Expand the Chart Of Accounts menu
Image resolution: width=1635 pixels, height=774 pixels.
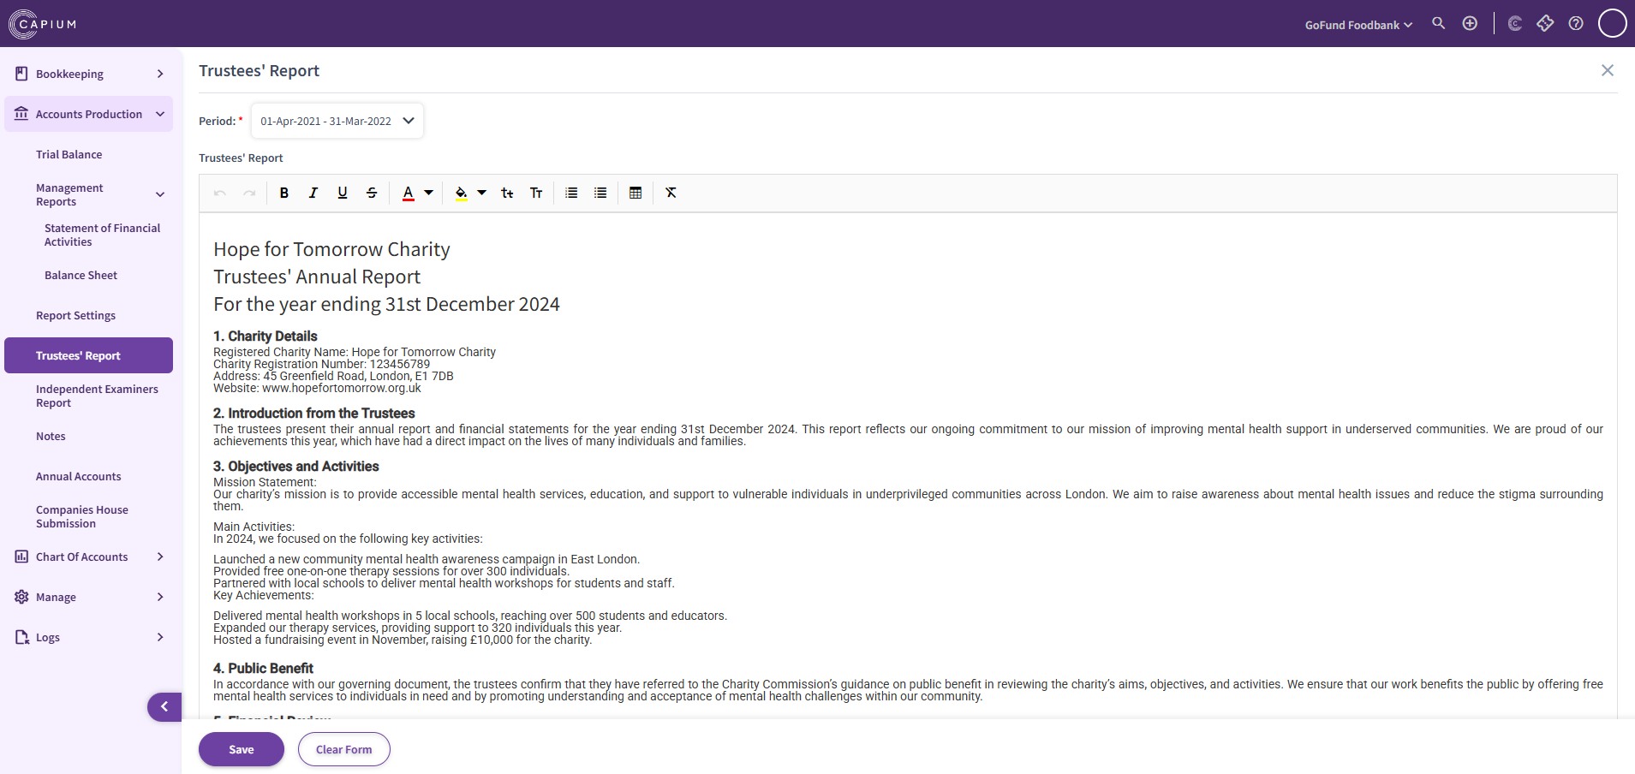pyautogui.click(x=89, y=557)
